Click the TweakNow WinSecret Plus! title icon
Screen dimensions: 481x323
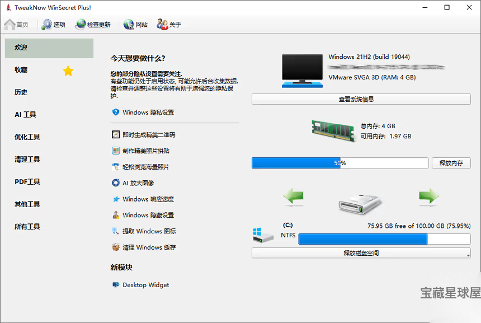(x=8, y=7)
